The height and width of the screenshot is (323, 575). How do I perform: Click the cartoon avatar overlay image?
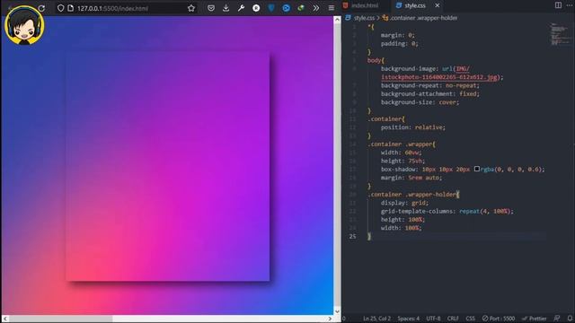pos(24,25)
